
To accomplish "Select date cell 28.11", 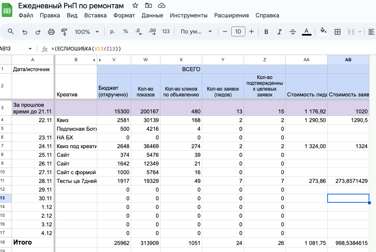I will [x=33, y=181].
